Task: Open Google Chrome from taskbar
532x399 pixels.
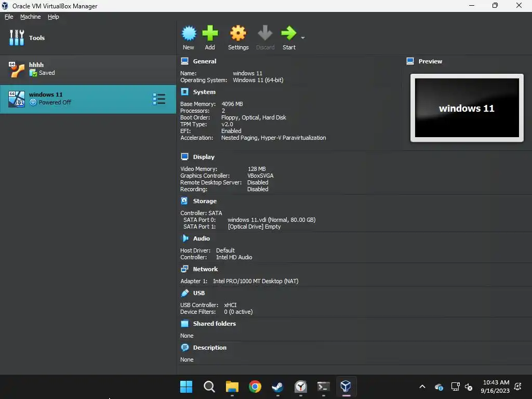Action: pyautogui.click(x=255, y=387)
